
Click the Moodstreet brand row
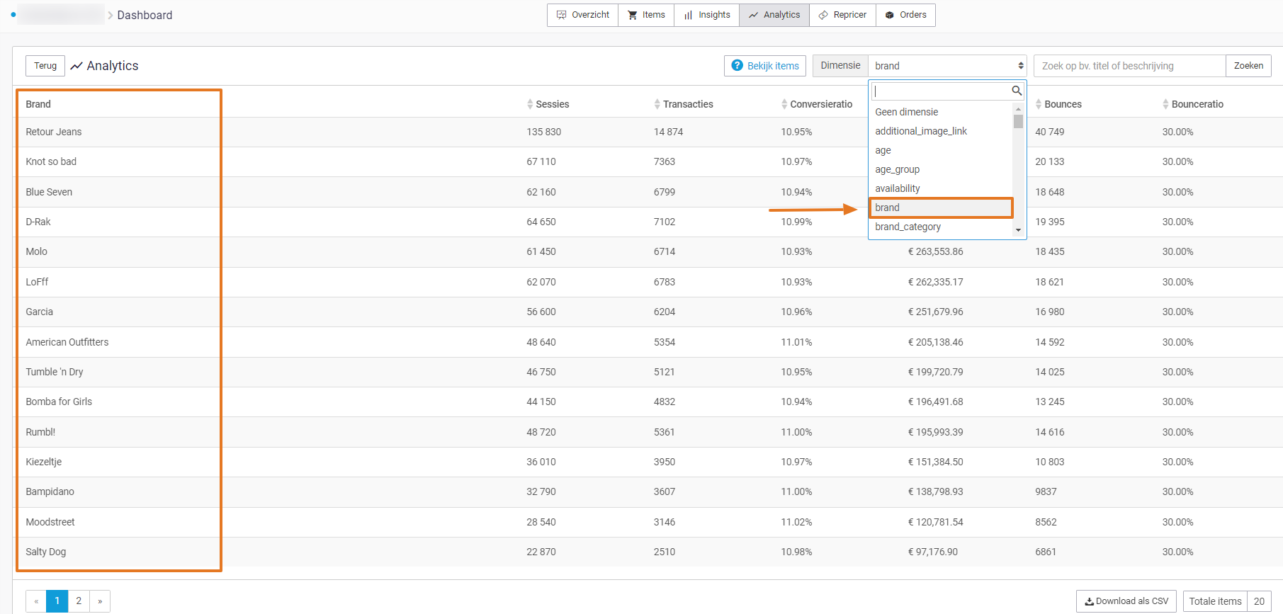coord(648,522)
